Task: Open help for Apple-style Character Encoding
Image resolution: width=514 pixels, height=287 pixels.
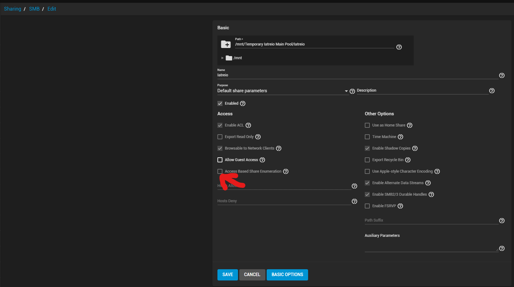Action: pos(437,171)
